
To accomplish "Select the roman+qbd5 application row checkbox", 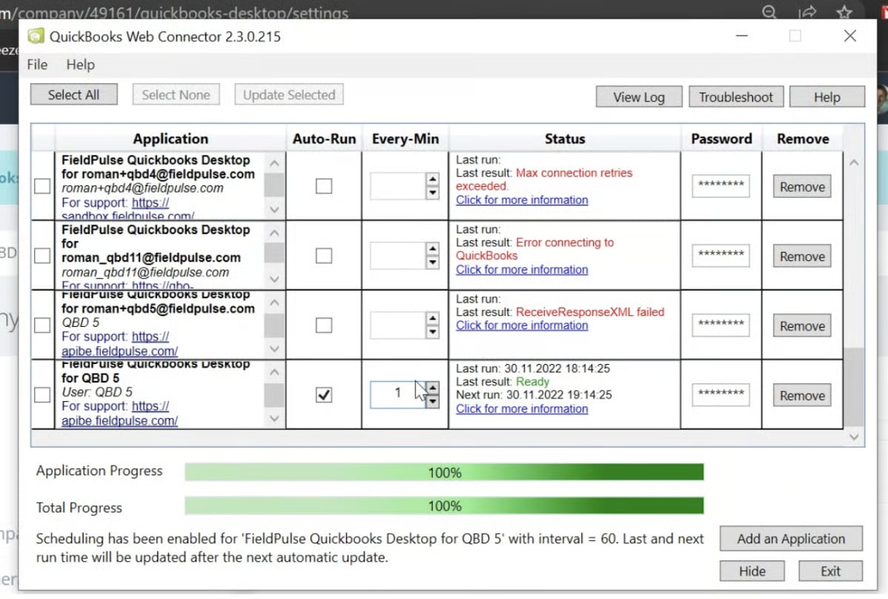I will (x=42, y=325).
